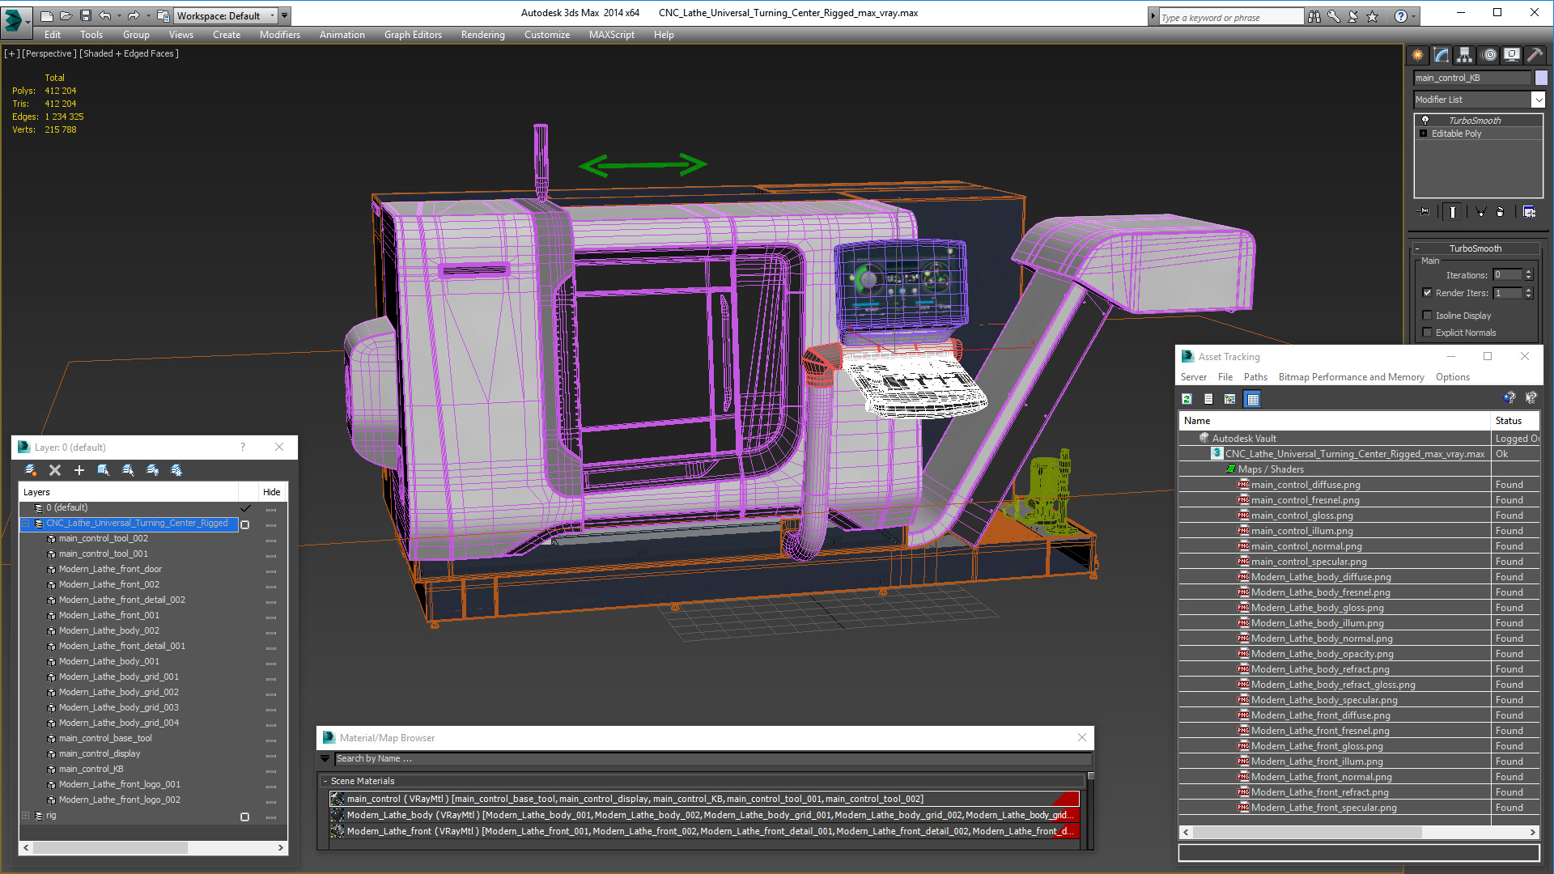Viewport: 1554px width, 874px height.
Task: Open the Create command panel tab
Action: [x=1418, y=55]
